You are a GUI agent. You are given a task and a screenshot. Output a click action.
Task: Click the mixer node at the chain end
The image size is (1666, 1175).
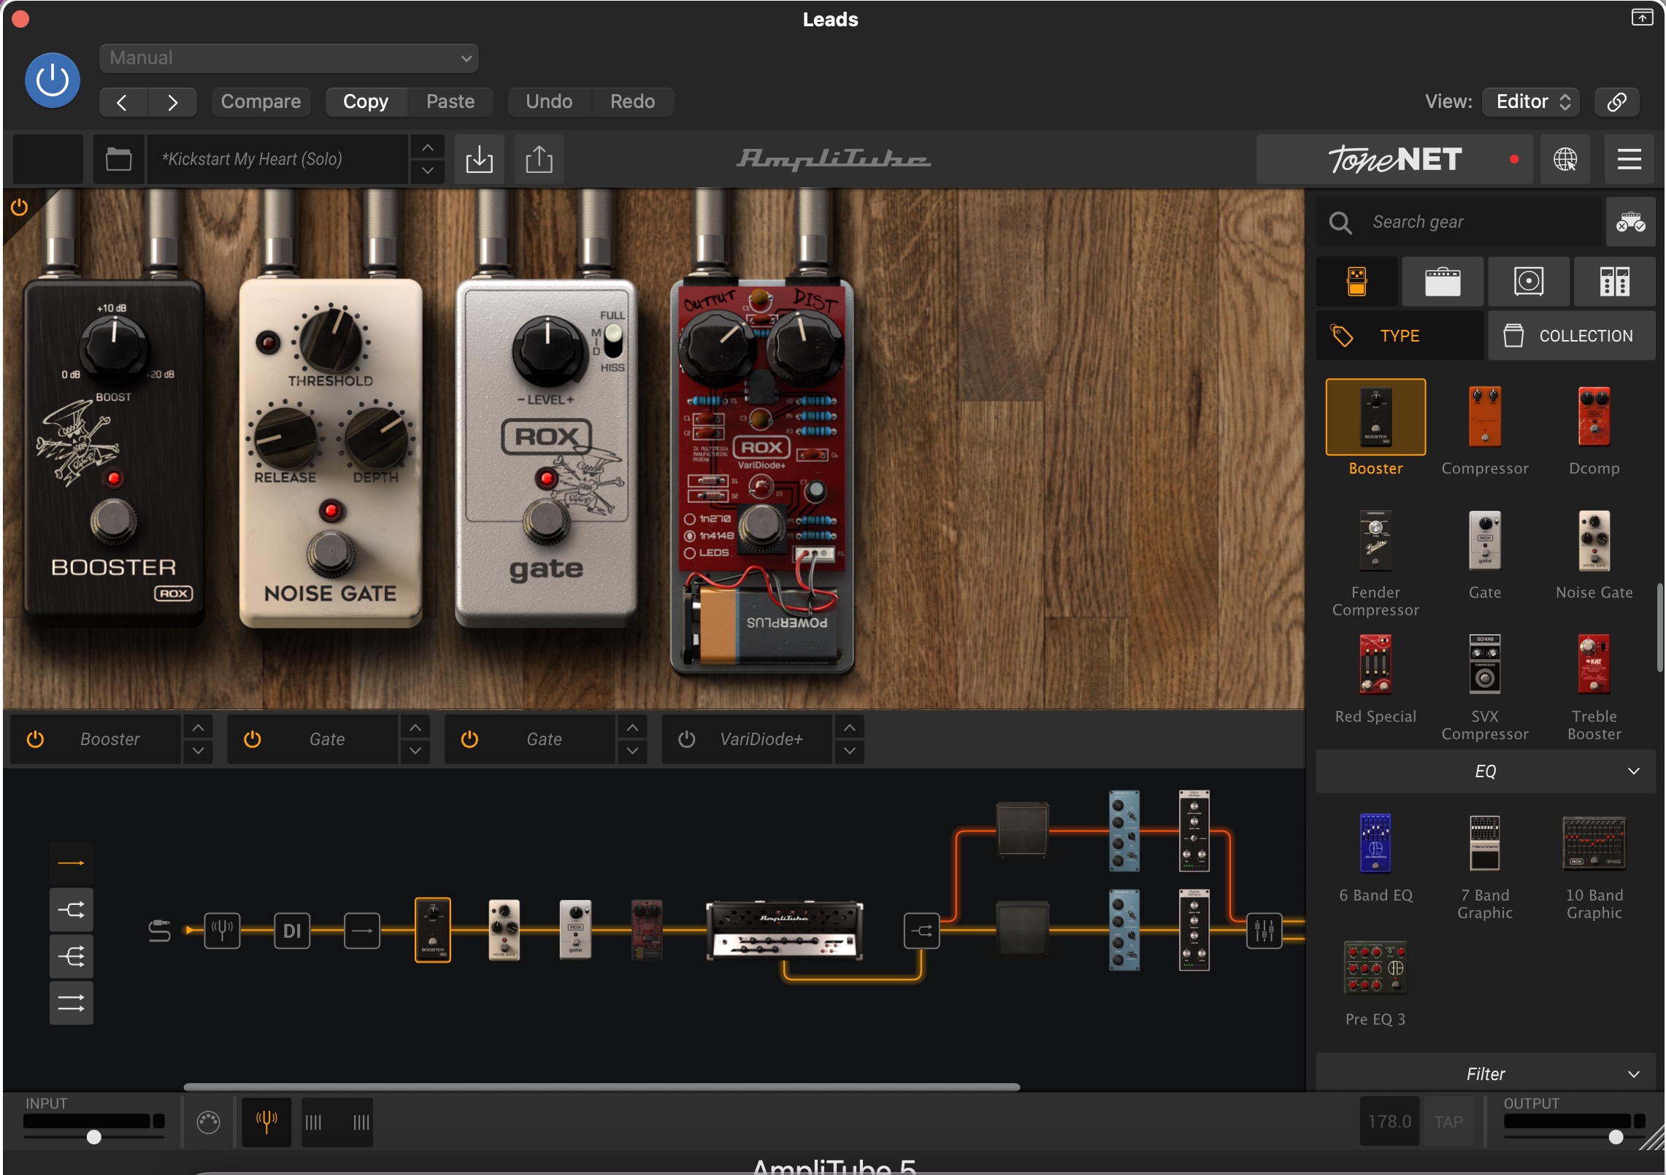(1264, 931)
